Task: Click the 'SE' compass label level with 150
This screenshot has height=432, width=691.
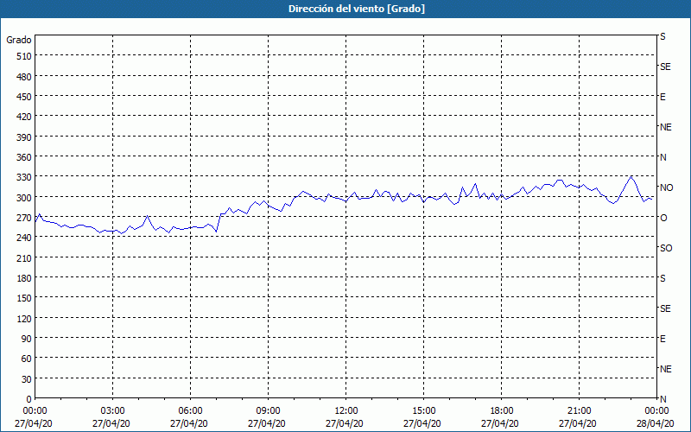Action: tap(665, 308)
